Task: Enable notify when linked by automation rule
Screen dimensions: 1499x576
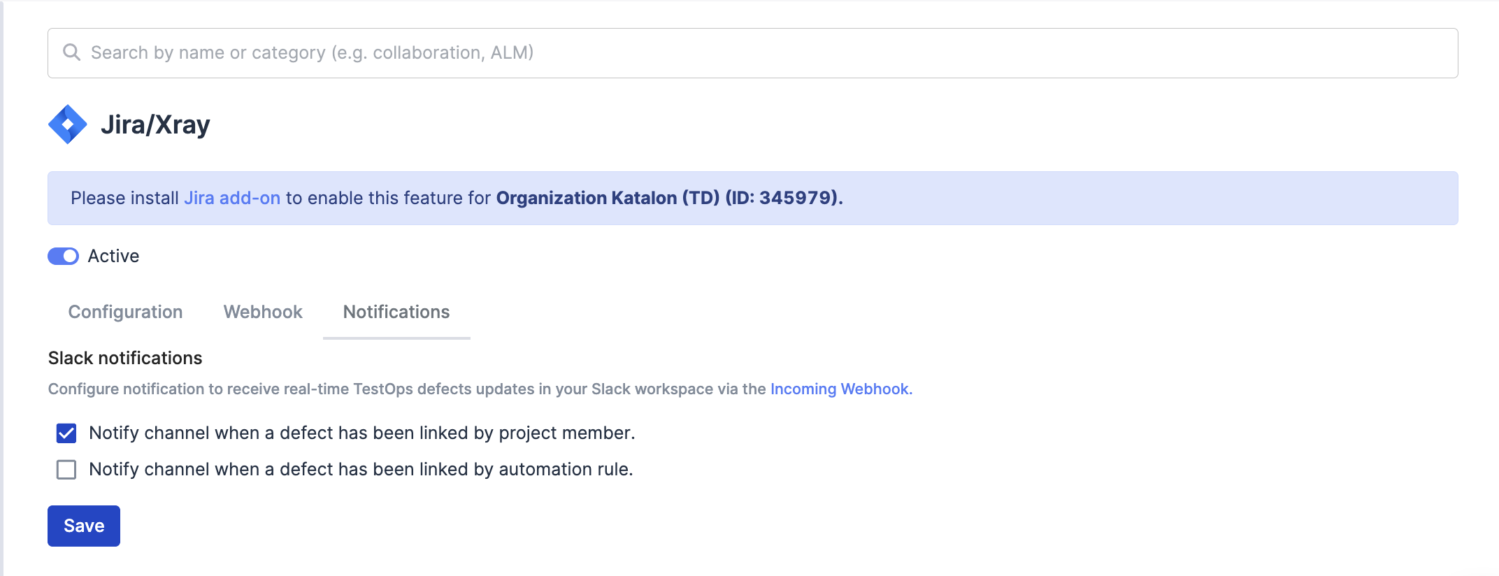Action: pos(66,470)
